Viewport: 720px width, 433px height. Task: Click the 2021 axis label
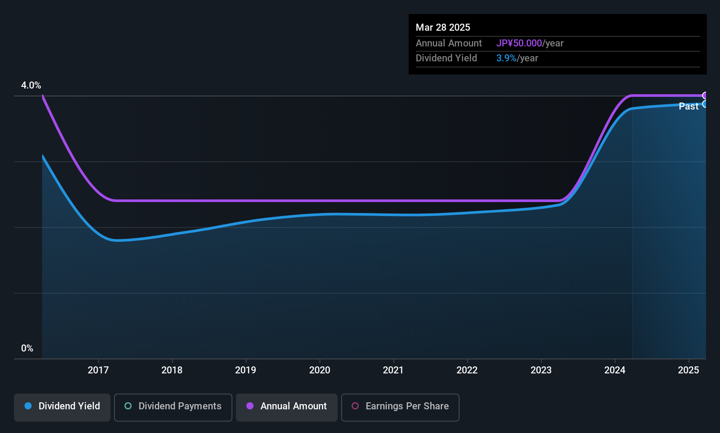point(393,370)
